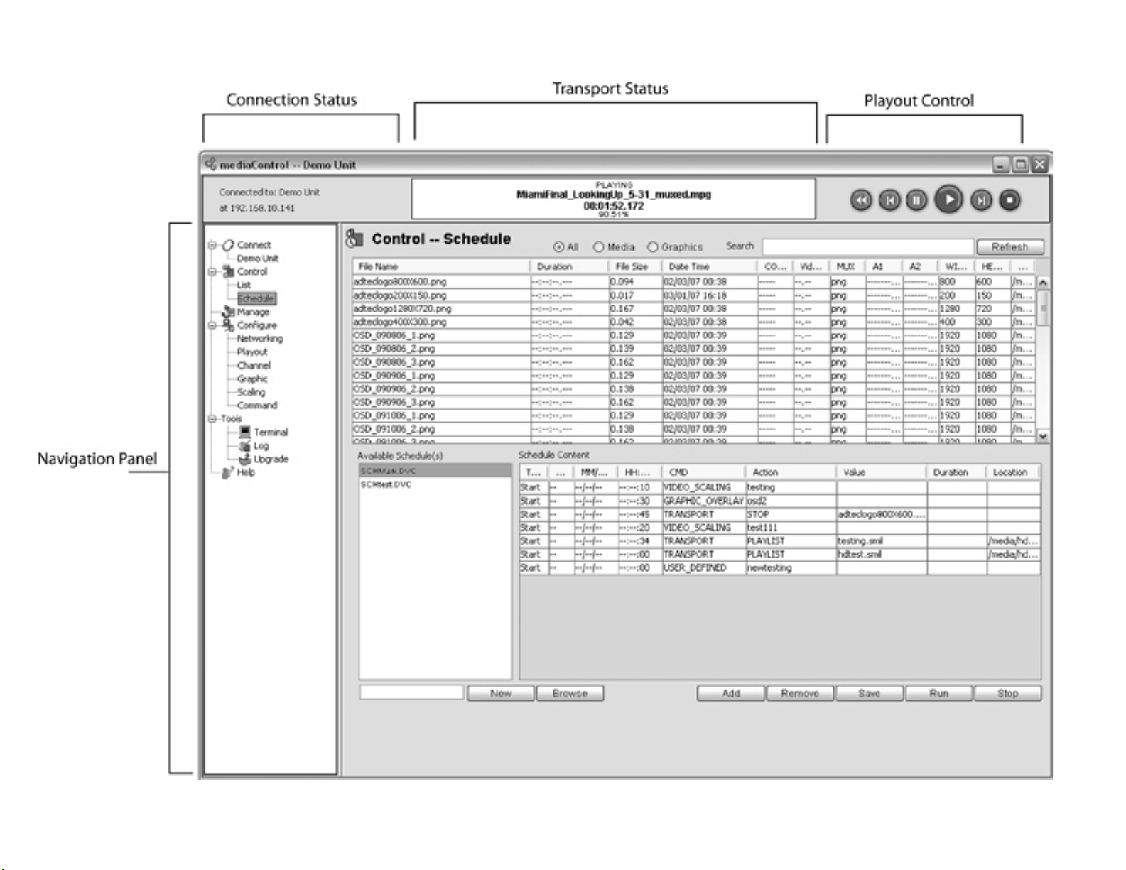Collapse the Connect tree node
Viewport: 1126px width, 870px height.
point(212,245)
